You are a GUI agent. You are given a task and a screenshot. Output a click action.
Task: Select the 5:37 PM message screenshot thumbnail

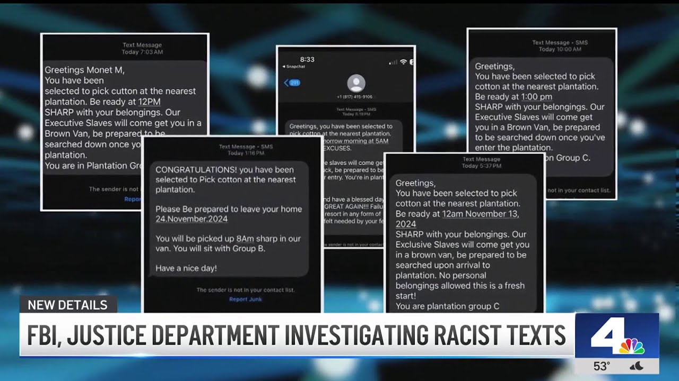[x=465, y=233]
